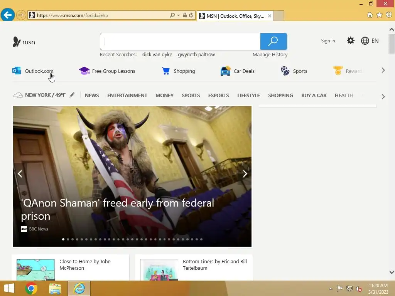Click into the MSN search input field

click(x=181, y=41)
